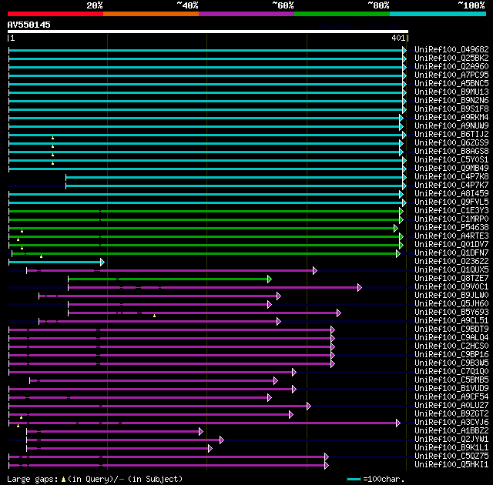This screenshot has width=493, height=485.
Task: Click the arrowhead ending the Q8TZE7 green alignment
Action: [x=270, y=279]
